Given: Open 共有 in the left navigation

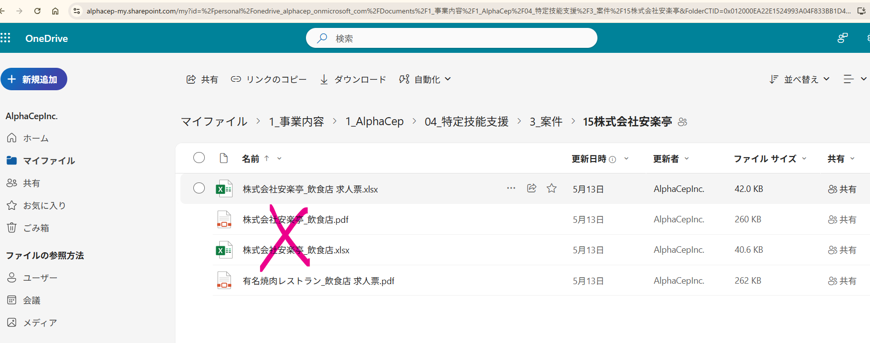Looking at the screenshot, I should 31,183.
